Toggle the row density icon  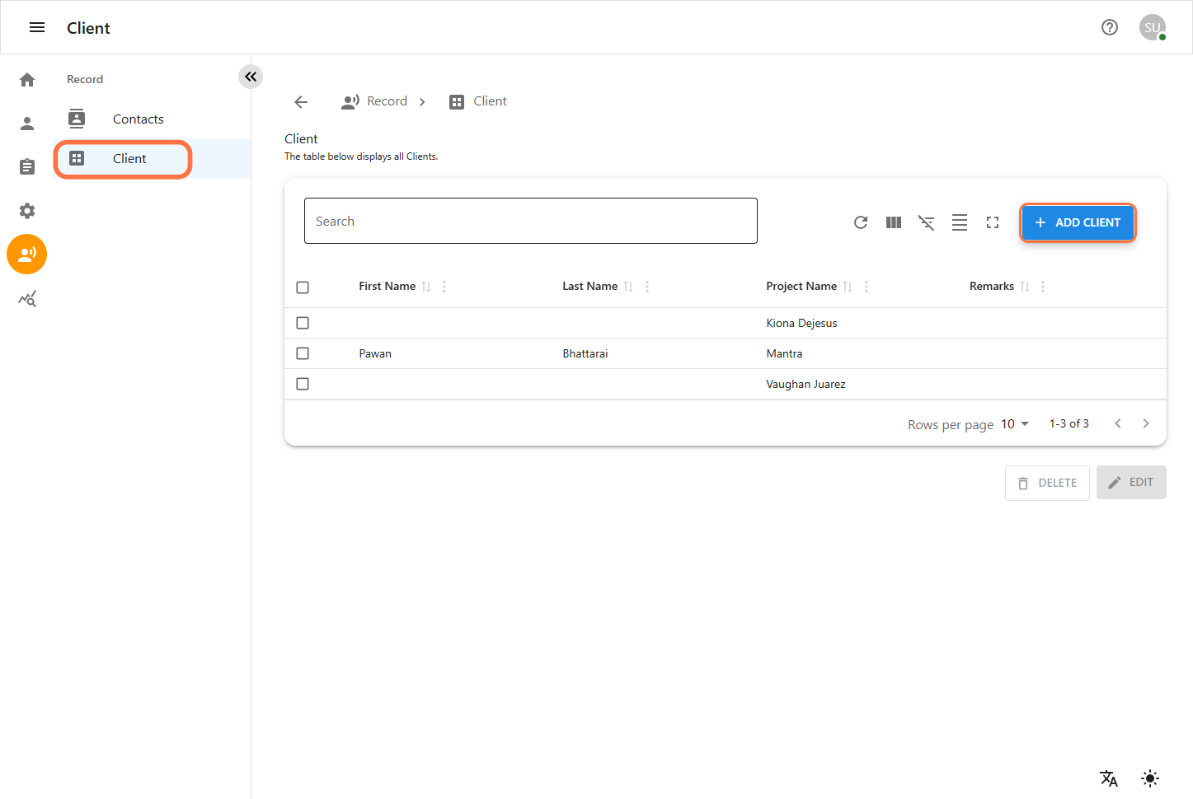[960, 222]
